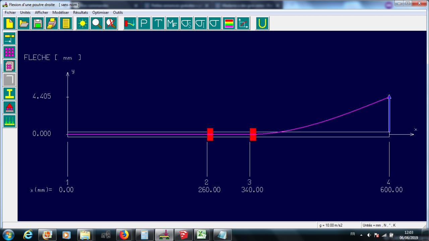Click the FR language indicator
Viewport: 429px width, 241px height.
click(x=353, y=234)
